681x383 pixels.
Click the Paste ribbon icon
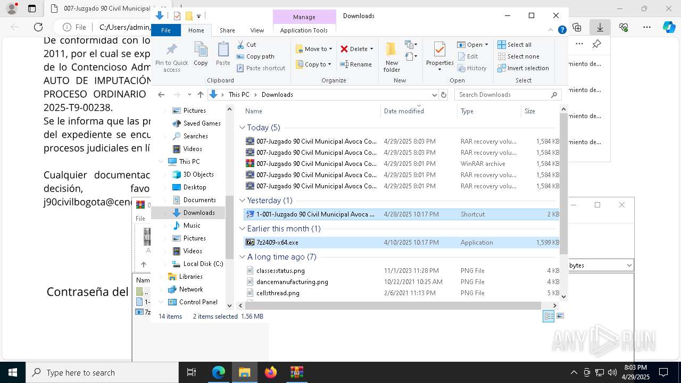[x=223, y=54]
